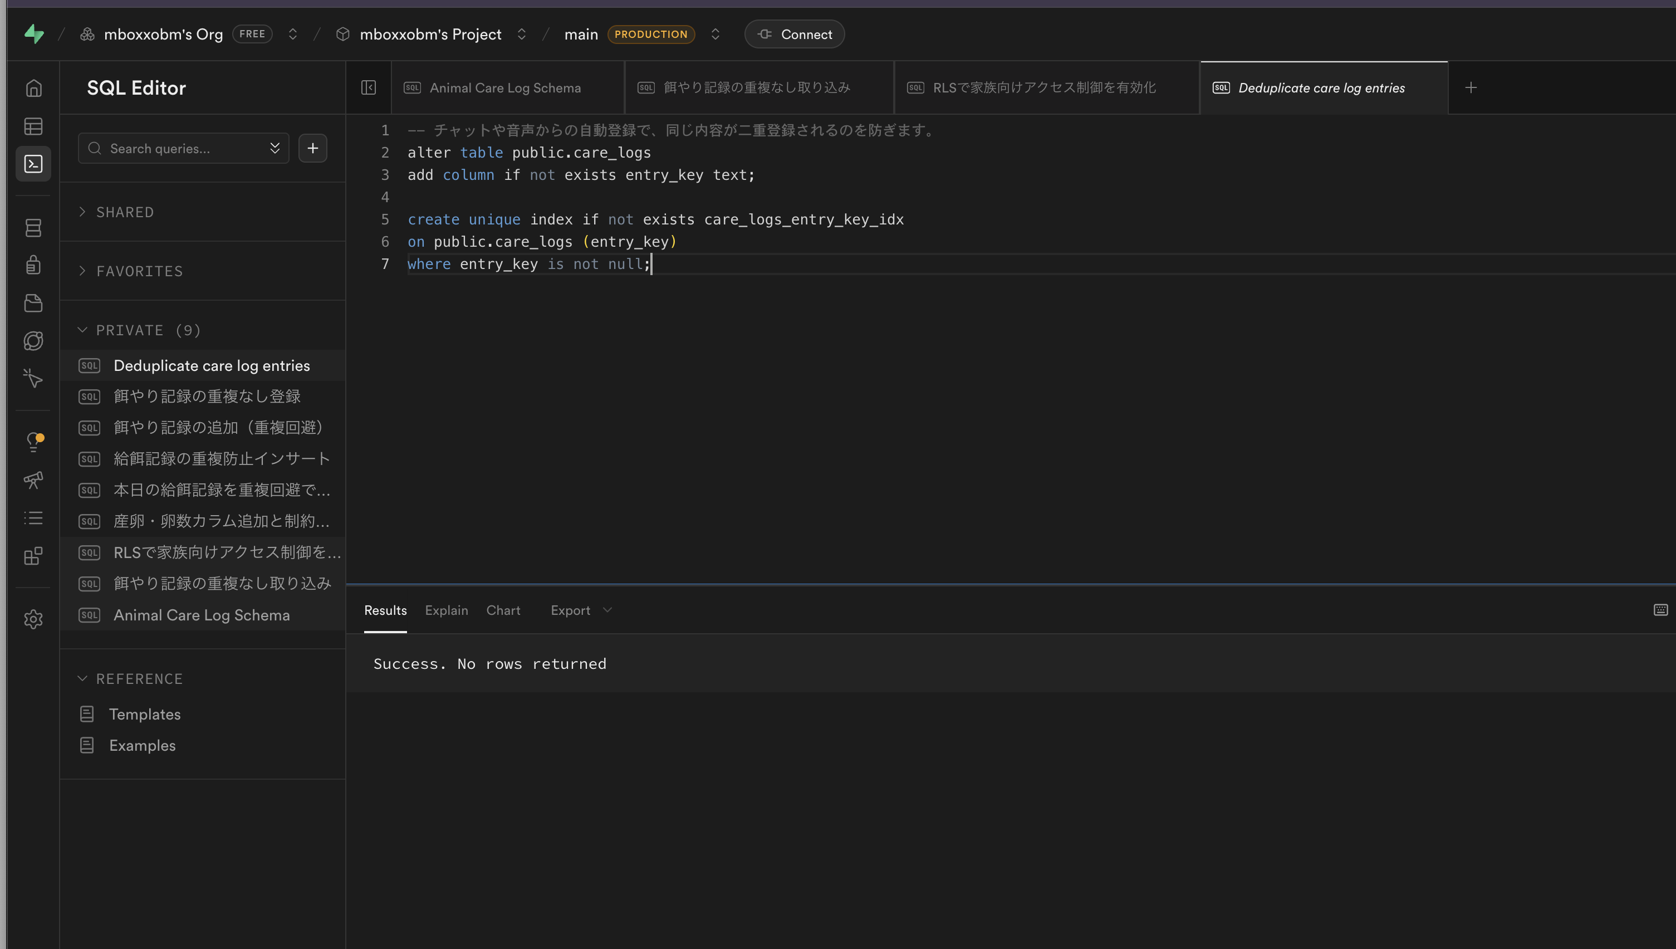1676x949 pixels.
Task: Select Deduplicate care log entries tab
Action: 1324,87
